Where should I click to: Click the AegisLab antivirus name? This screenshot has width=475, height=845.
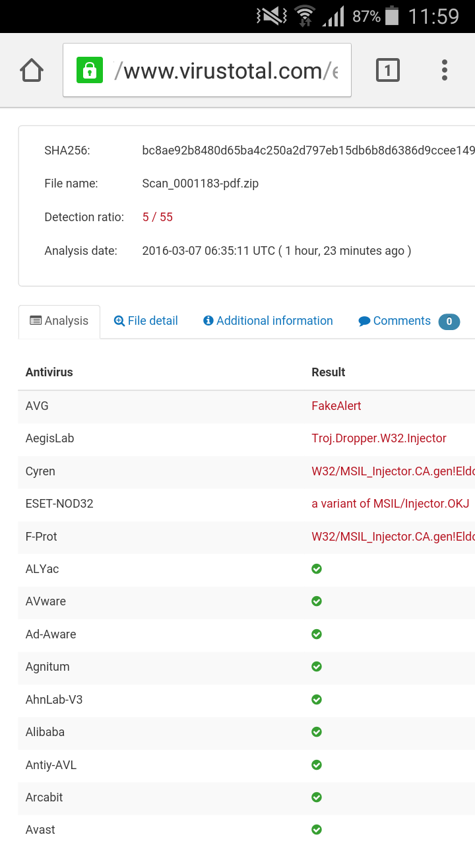click(49, 438)
